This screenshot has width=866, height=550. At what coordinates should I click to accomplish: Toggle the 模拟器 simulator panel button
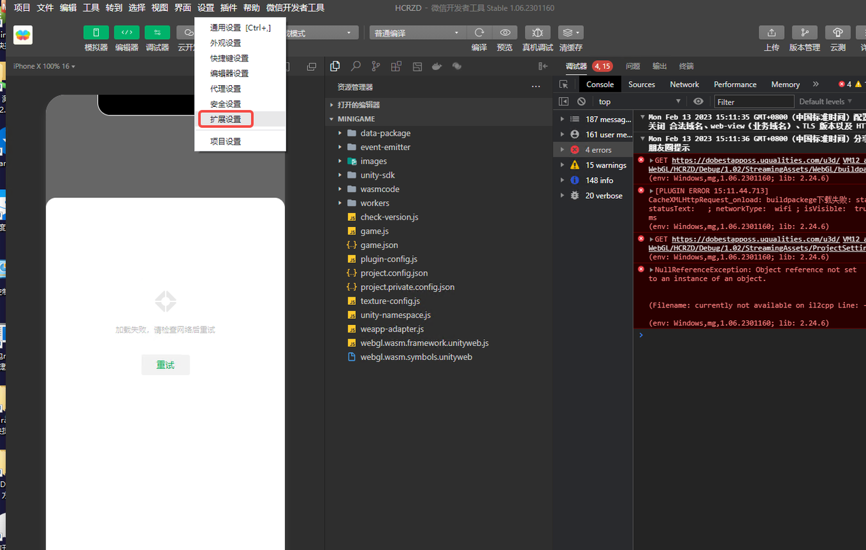(x=96, y=32)
